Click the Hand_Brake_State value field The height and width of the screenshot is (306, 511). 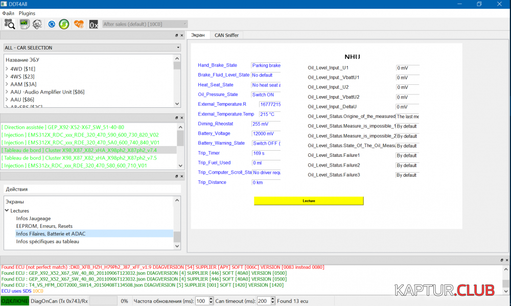(266, 65)
